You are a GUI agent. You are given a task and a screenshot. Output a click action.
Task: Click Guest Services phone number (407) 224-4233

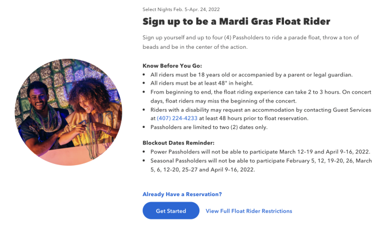pyautogui.click(x=177, y=118)
